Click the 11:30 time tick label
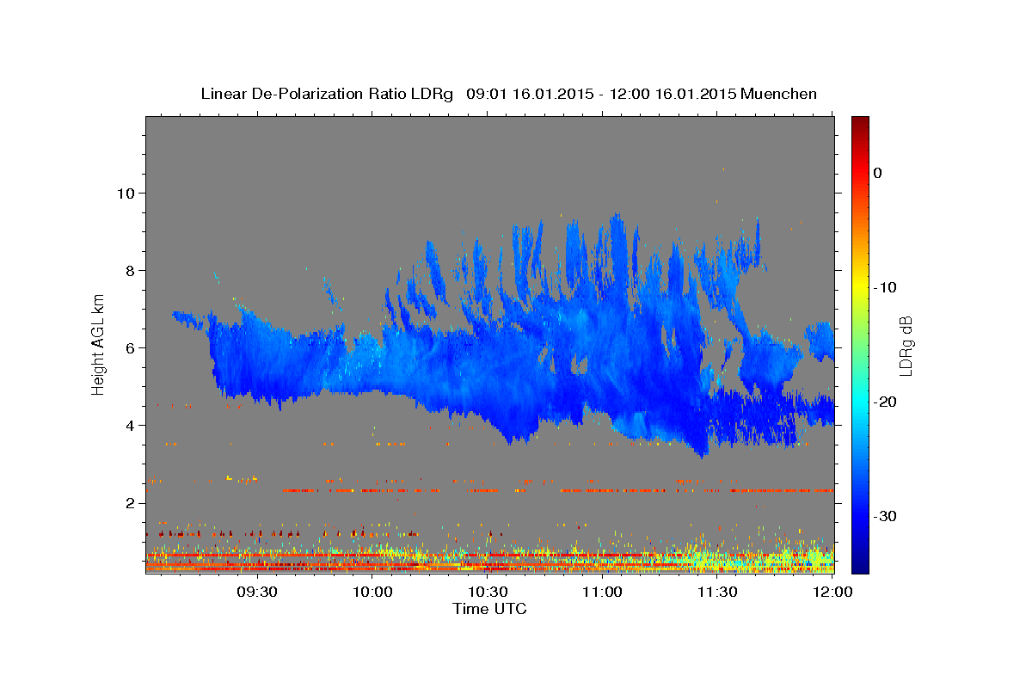Screen dimensions: 1032x688 717,593
